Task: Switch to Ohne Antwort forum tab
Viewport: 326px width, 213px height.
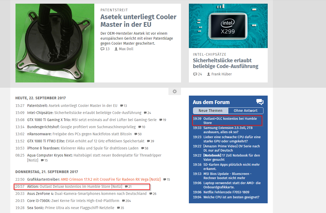Action: (x=246, y=111)
